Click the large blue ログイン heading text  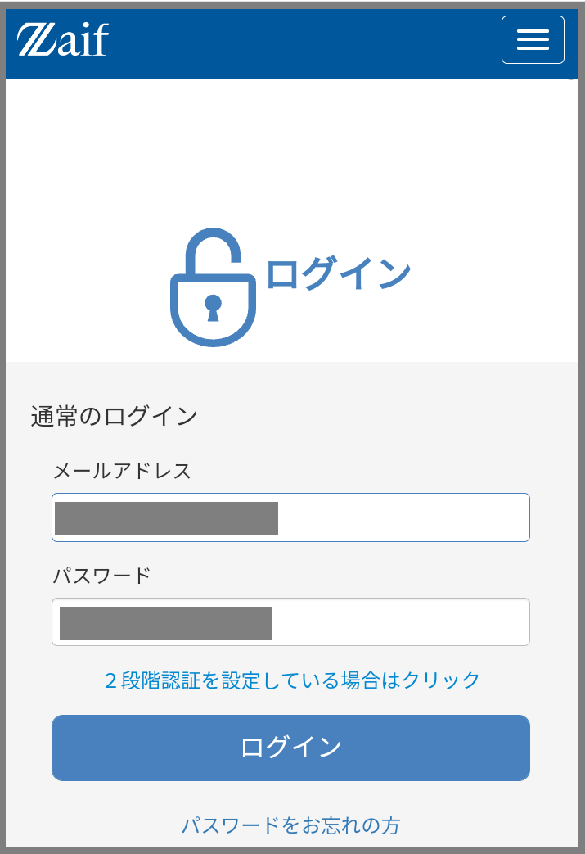[x=338, y=274]
